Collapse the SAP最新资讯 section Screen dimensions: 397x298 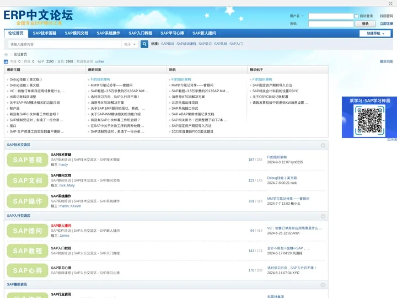[x=323, y=285]
